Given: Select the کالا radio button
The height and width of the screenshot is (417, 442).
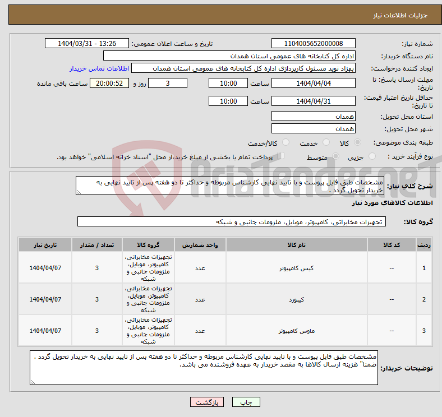Looking at the screenshot, I should (357, 142).
